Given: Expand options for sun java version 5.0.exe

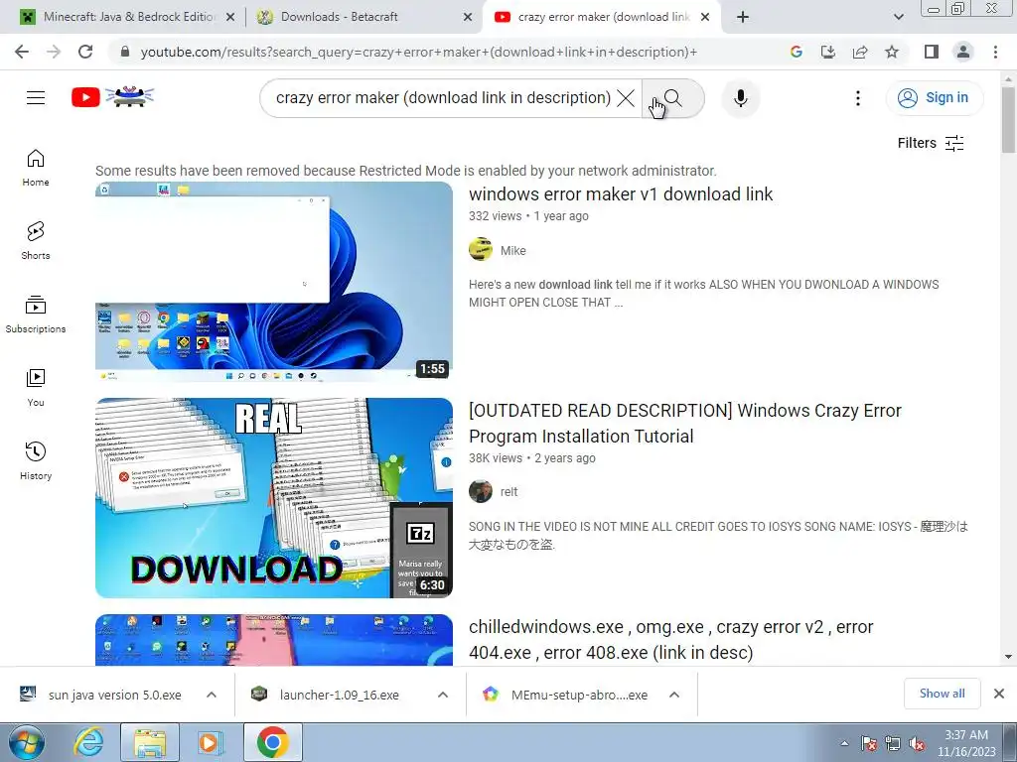Looking at the screenshot, I should pos(212,695).
